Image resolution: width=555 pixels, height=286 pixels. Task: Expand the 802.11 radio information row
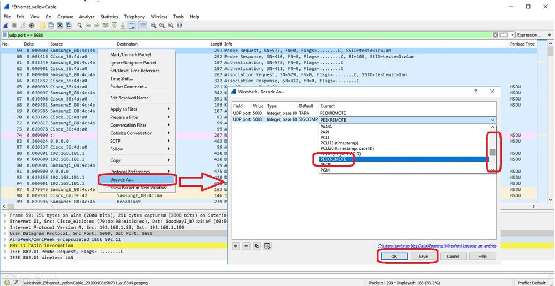point(5,245)
